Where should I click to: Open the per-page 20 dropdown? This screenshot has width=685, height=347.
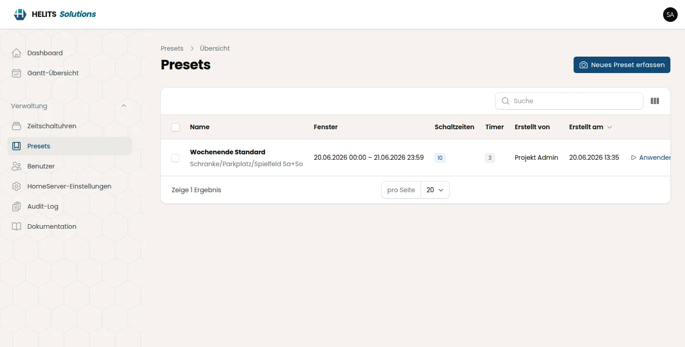pyautogui.click(x=435, y=190)
